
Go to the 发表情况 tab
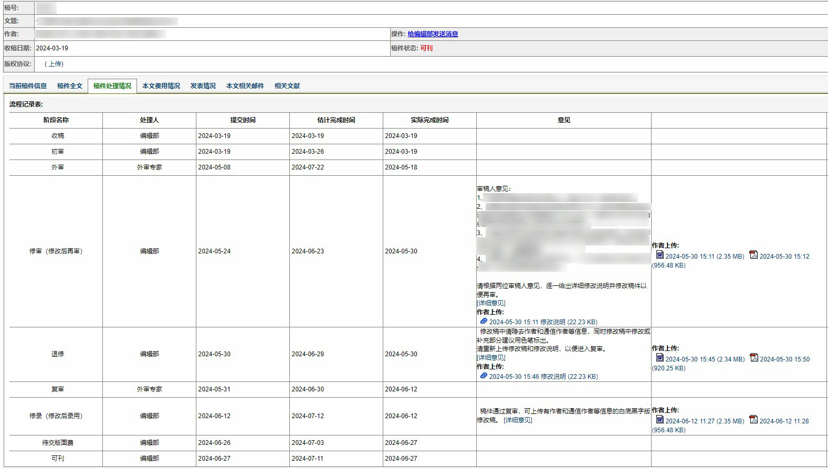tap(203, 86)
